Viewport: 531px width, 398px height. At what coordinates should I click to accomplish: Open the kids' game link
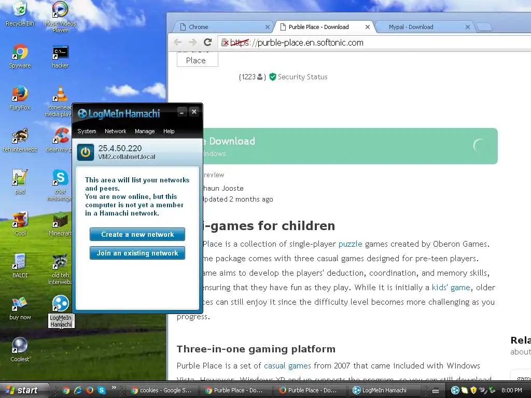451,287
